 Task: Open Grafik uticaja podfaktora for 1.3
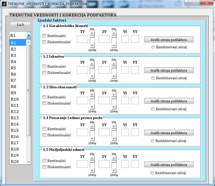(169, 101)
